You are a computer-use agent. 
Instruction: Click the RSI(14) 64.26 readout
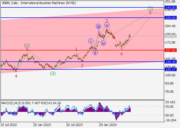point(50,103)
